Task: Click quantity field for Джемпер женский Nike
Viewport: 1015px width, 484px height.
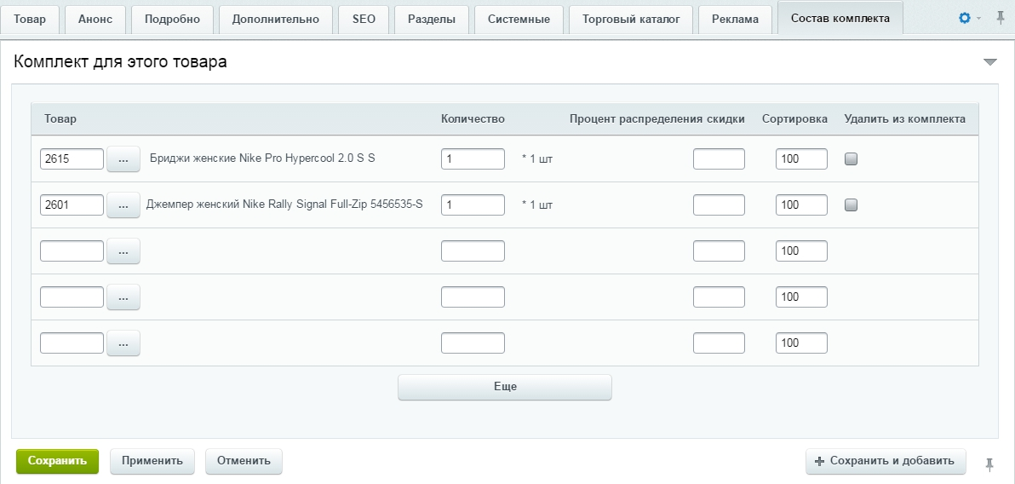Action: click(x=473, y=205)
